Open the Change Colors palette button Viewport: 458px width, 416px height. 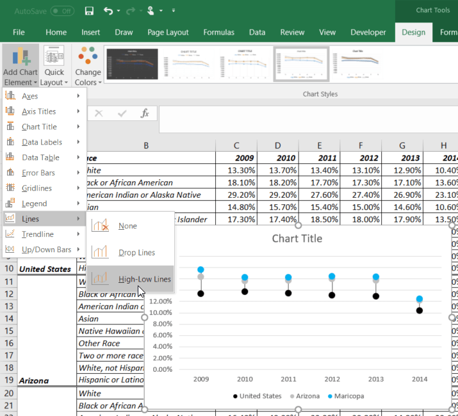point(88,66)
